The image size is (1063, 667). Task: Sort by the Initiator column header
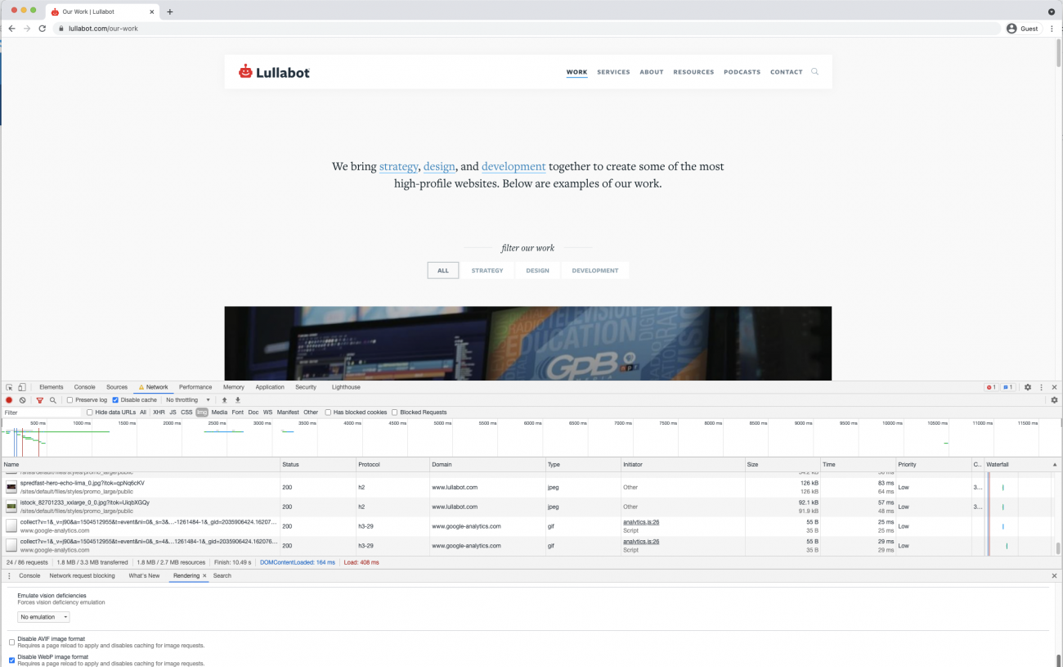coord(683,465)
